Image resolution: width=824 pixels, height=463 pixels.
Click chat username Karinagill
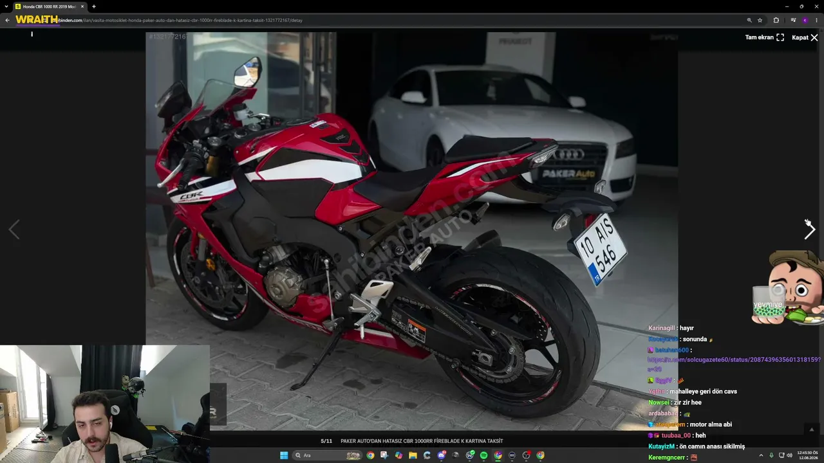pyautogui.click(x=662, y=328)
